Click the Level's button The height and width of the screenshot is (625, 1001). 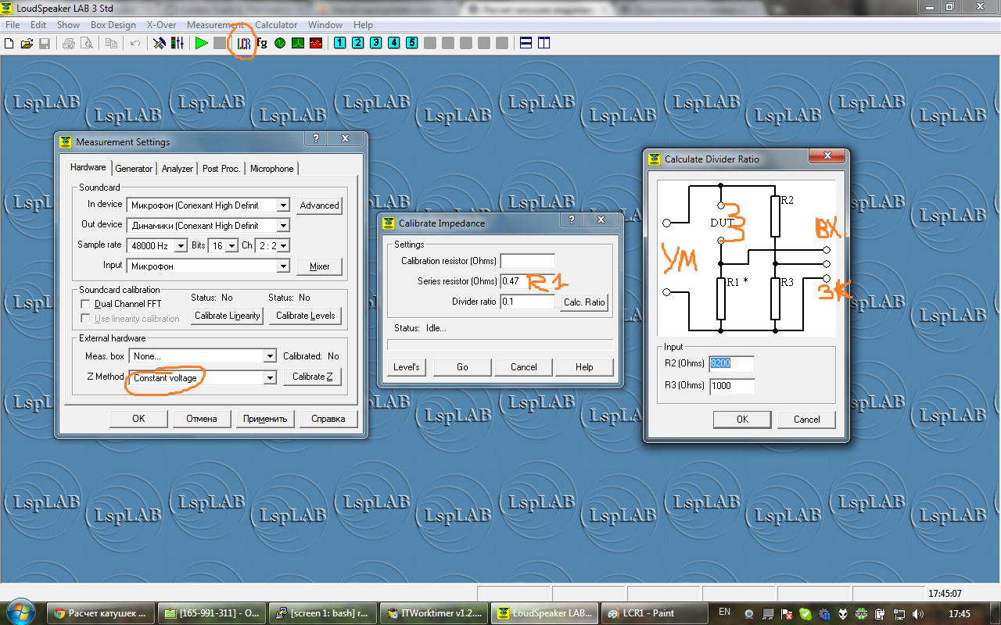pyautogui.click(x=407, y=367)
